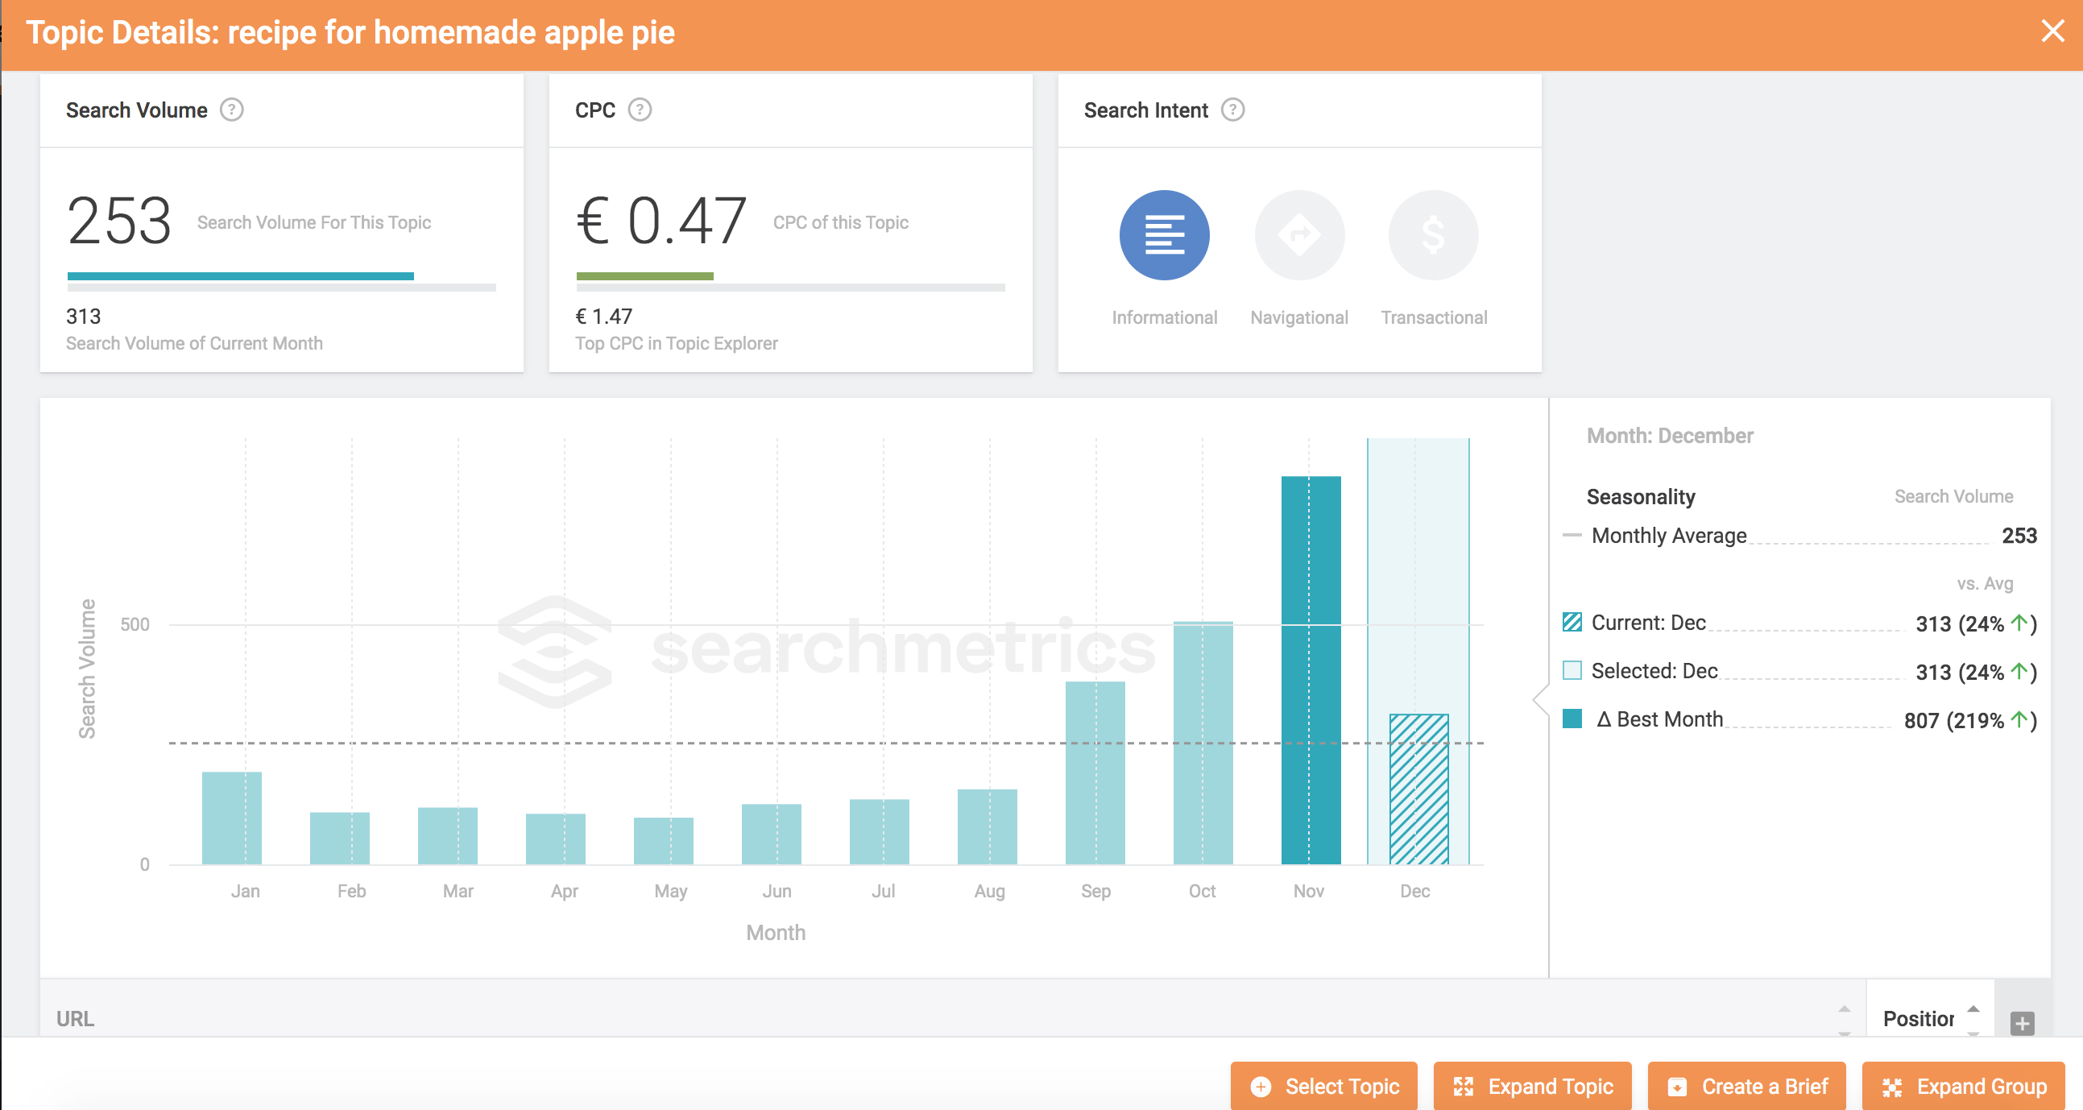This screenshot has height=1110, width=2083.
Task: Click the Transactional label text
Action: click(1434, 317)
